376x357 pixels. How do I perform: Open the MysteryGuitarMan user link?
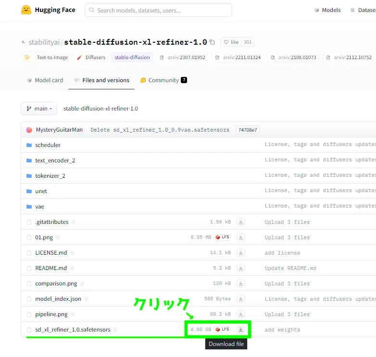tap(59, 130)
